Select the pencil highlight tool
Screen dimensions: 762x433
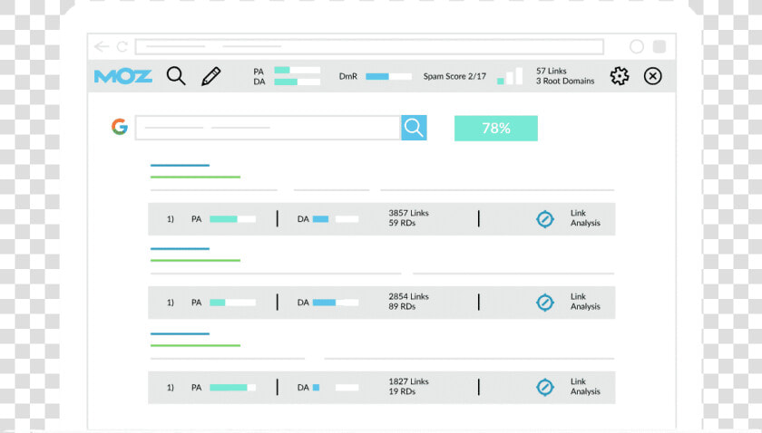click(x=210, y=76)
